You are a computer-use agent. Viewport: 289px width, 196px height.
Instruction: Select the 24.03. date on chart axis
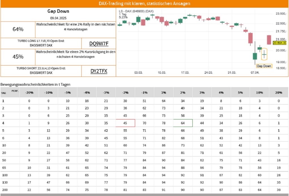[x=208, y=73]
